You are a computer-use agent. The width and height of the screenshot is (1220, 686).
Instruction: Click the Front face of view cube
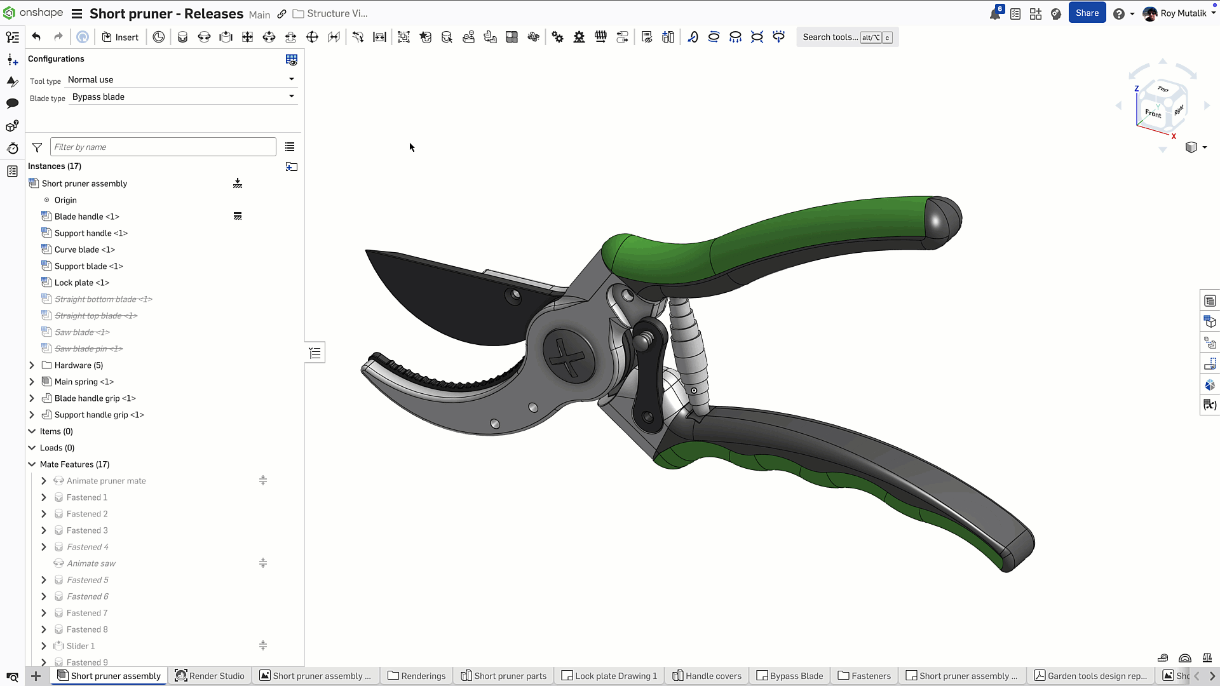[1153, 114]
